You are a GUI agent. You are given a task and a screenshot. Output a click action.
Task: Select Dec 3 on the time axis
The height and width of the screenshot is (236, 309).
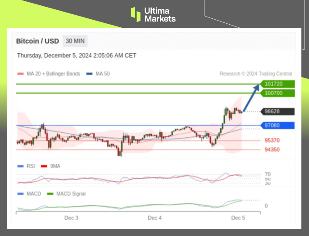(x=71, y=218)
